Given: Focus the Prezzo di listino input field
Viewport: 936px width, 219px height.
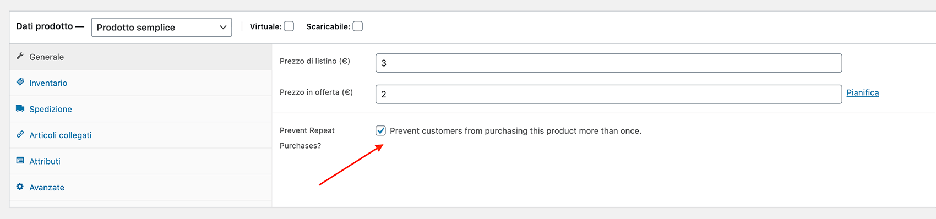Looking at the screenshot, I should [x=609, y=63].
